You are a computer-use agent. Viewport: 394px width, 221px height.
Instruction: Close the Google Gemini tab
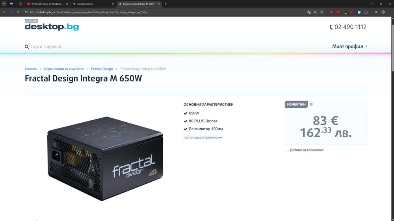113,4
